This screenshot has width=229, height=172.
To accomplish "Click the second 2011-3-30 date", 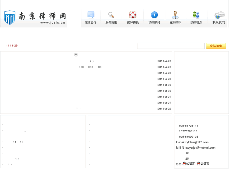I will click(x=164, y=91).
